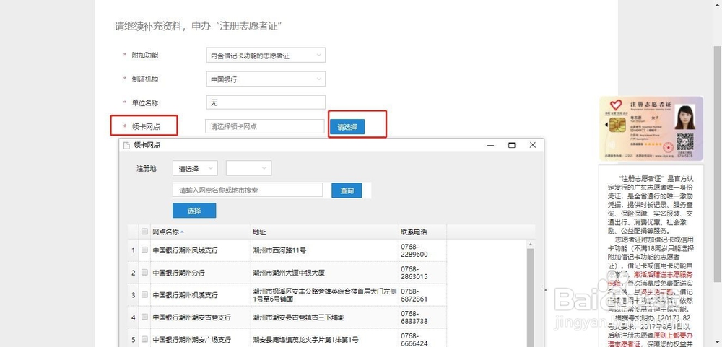Click the 制证机构 field label
722x347 pixels.
point(145,79)
